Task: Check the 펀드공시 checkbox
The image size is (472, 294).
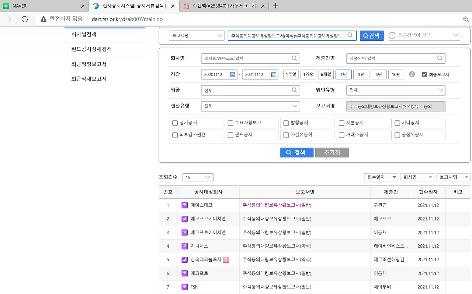Action: click(x=230, y=135)
